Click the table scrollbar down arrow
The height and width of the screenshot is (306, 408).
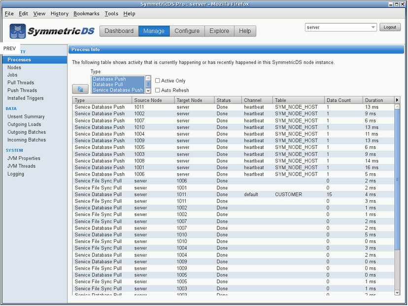(x=397, y=293)
